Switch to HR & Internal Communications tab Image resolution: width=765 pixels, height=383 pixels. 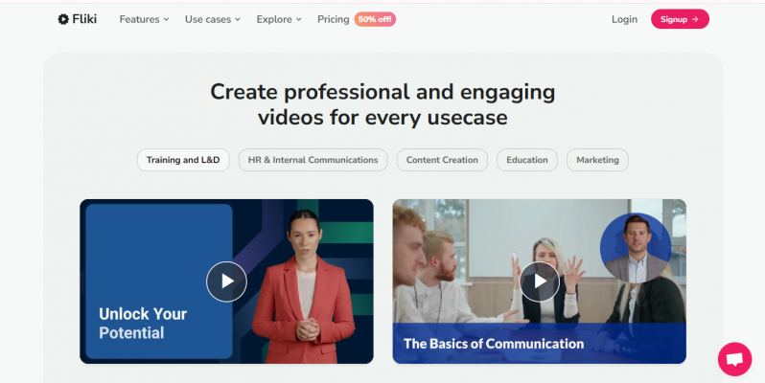313,160
